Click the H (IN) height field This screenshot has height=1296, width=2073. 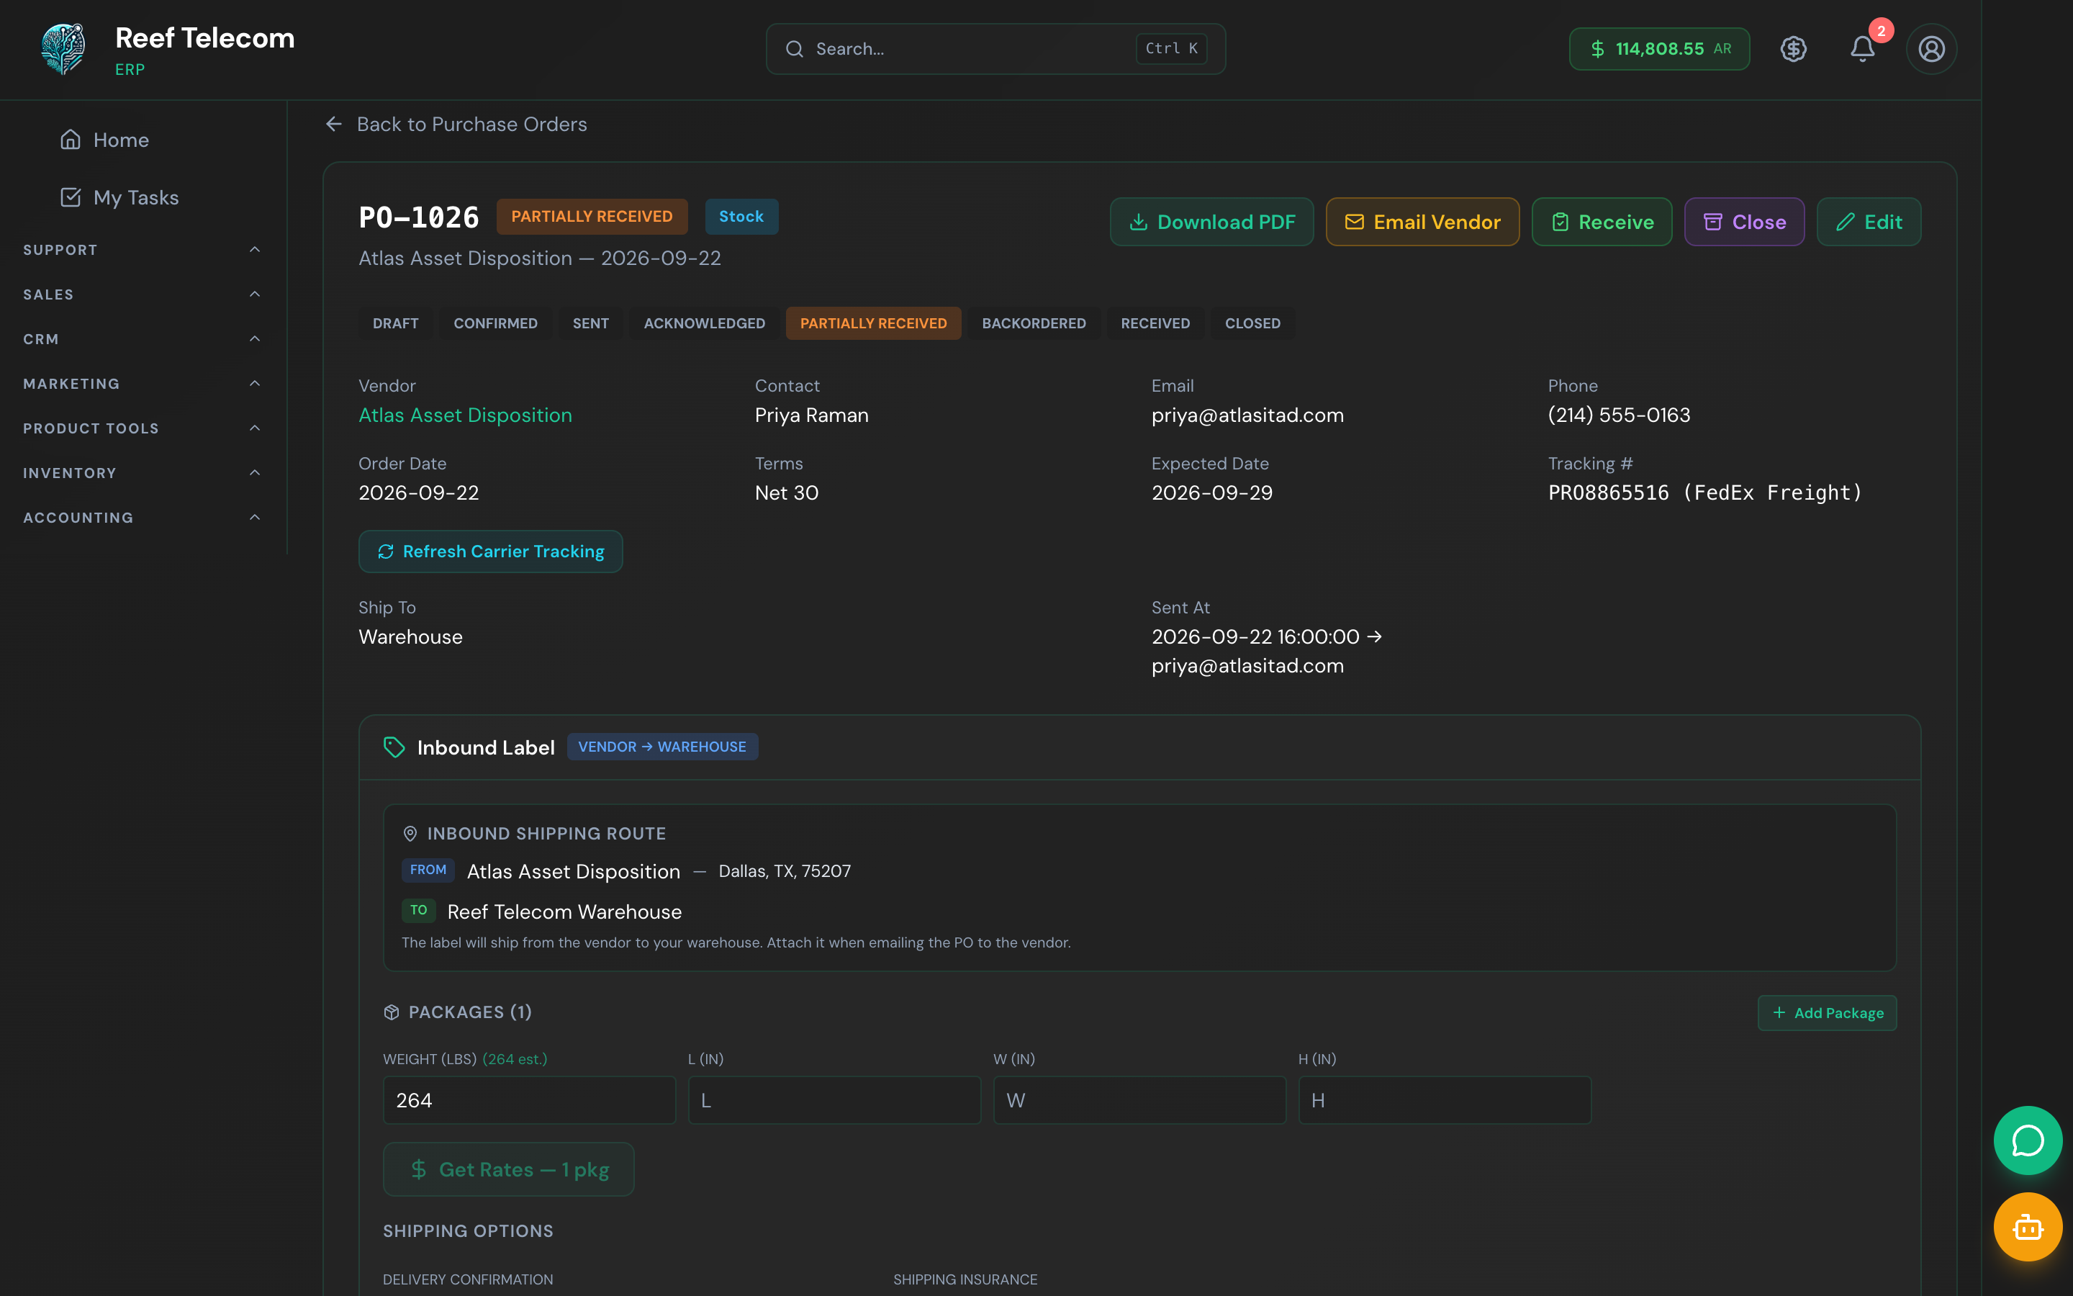point(1445,1099)
